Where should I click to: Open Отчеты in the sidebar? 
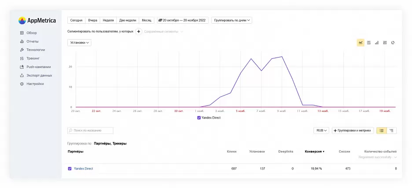(x=32, y=41)
